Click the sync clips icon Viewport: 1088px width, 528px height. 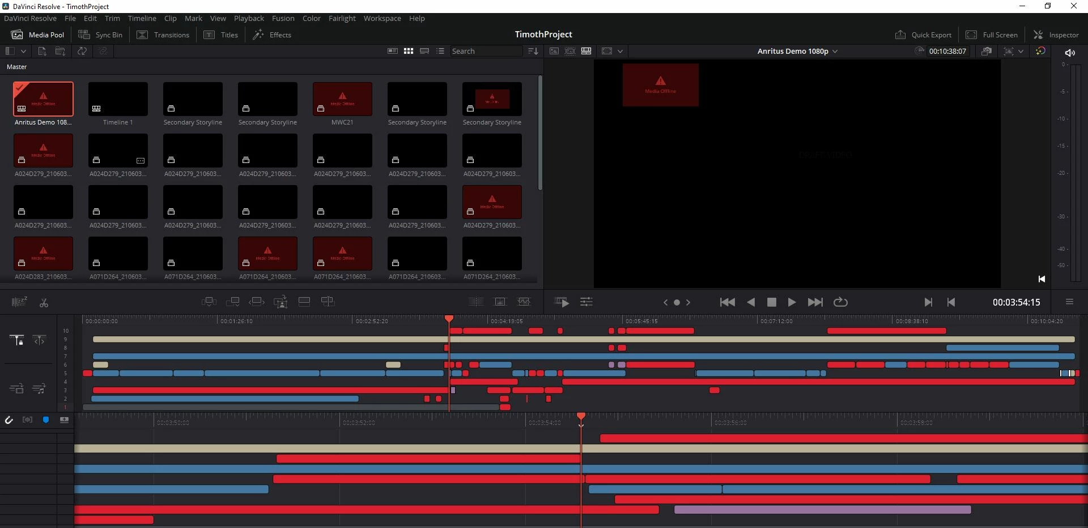[82, 51]
